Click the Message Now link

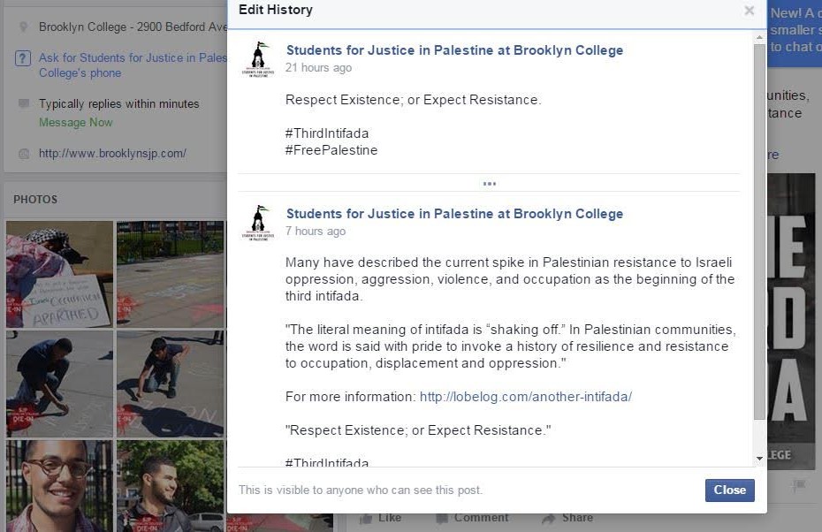(75, 122)
